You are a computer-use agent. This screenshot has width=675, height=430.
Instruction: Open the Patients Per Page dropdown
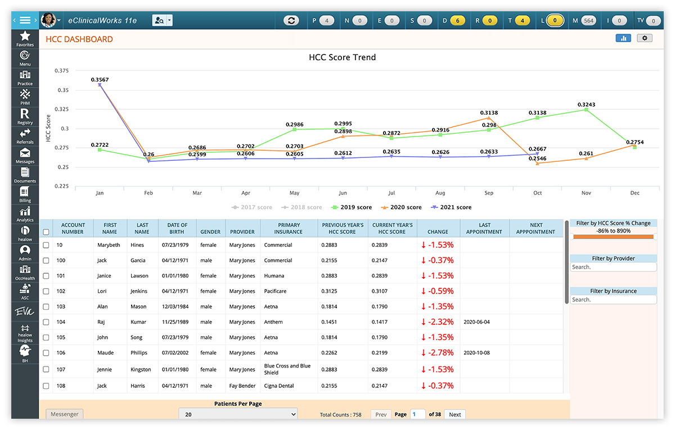pos(238,414)
